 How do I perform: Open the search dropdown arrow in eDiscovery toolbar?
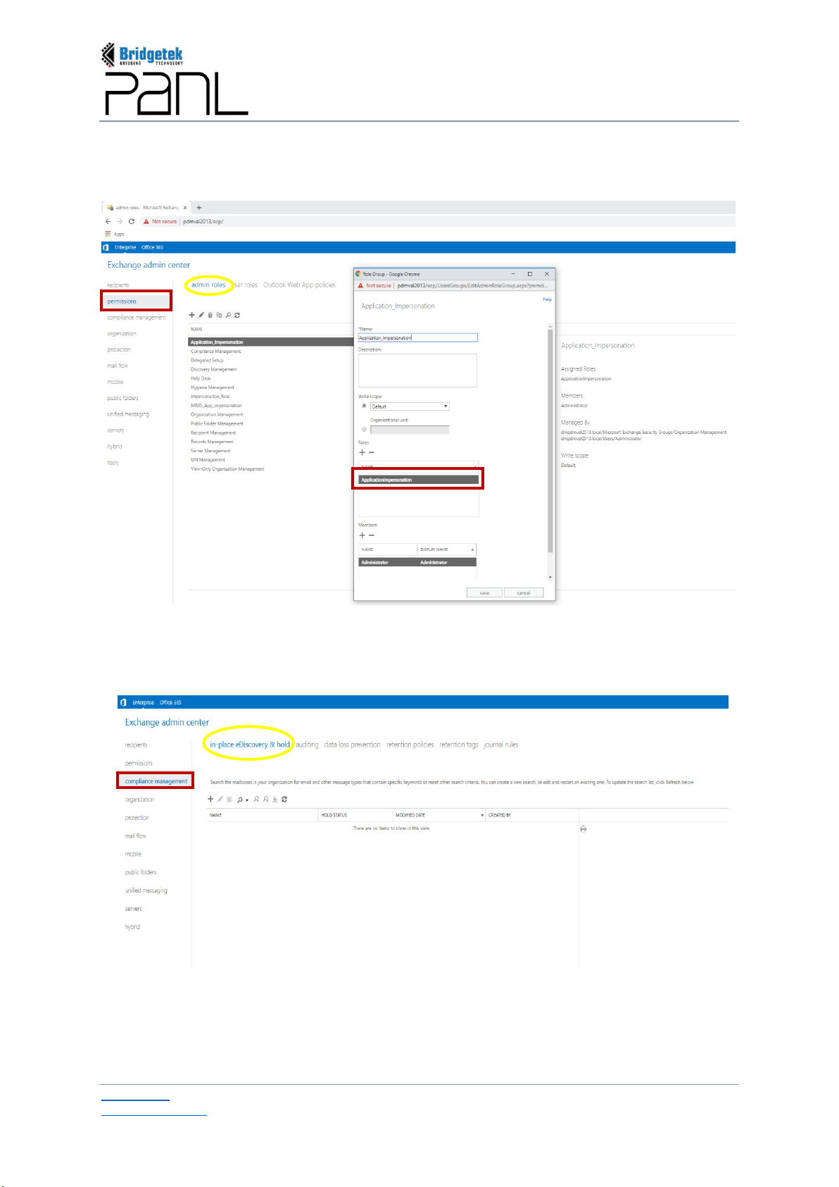[x=247, y=800]
